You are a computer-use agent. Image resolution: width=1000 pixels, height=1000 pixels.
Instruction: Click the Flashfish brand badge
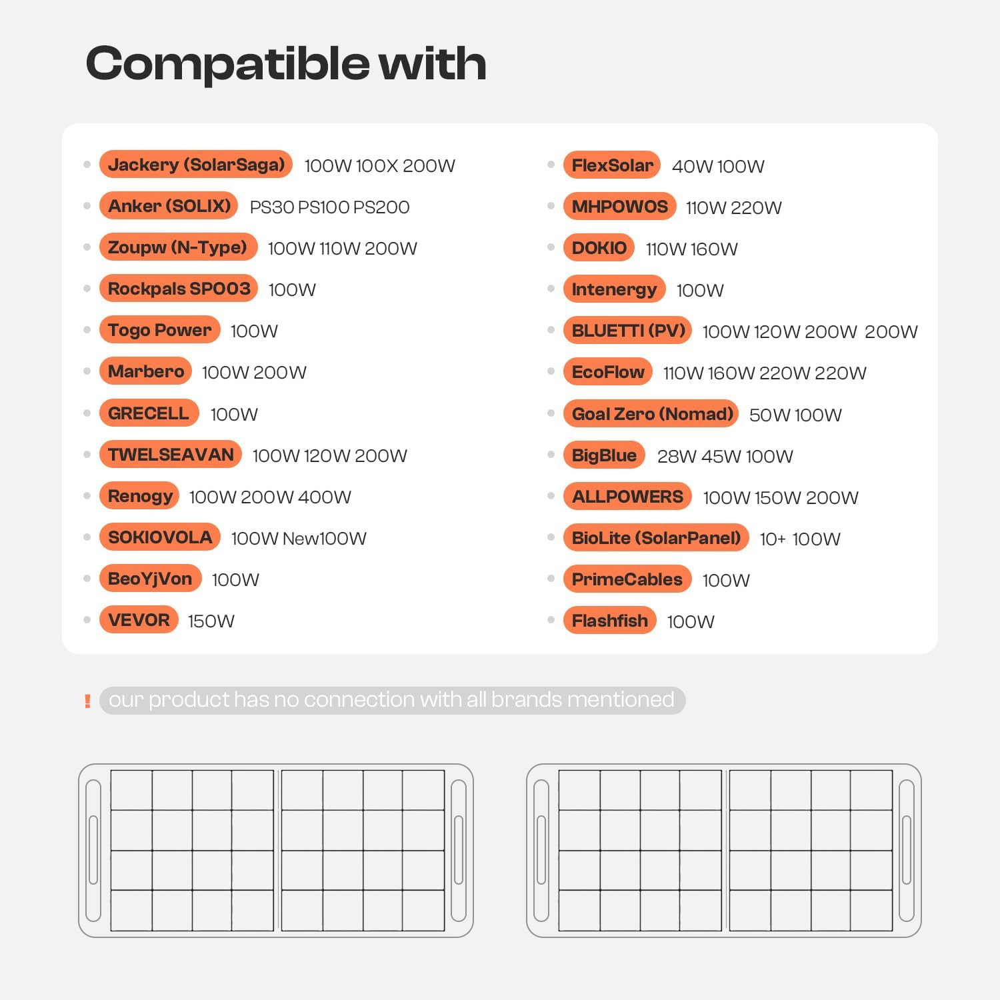(610, 621)
